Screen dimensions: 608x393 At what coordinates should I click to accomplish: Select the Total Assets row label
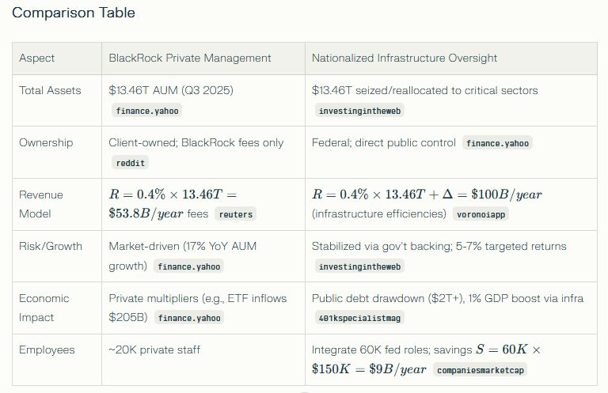(50, 90)
